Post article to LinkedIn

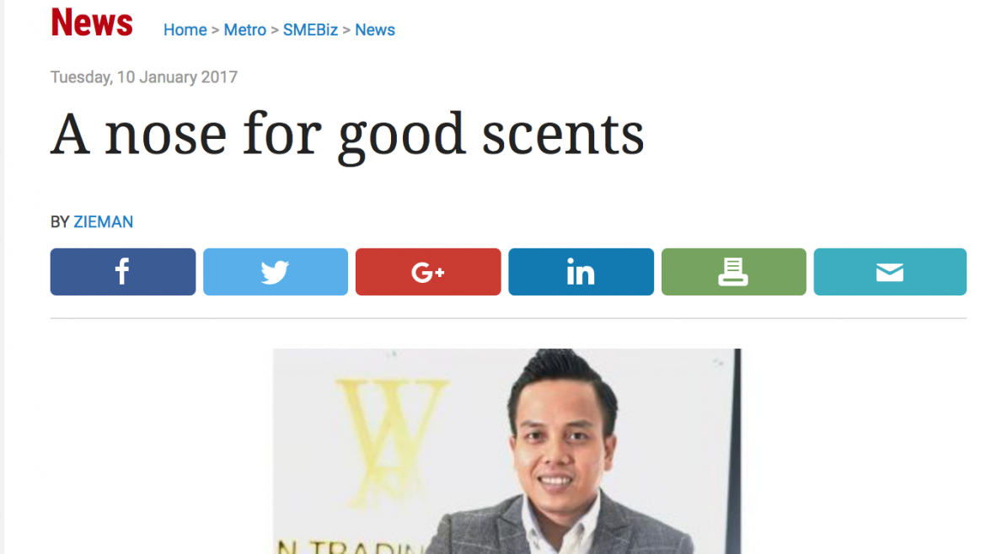pos(581,272)
